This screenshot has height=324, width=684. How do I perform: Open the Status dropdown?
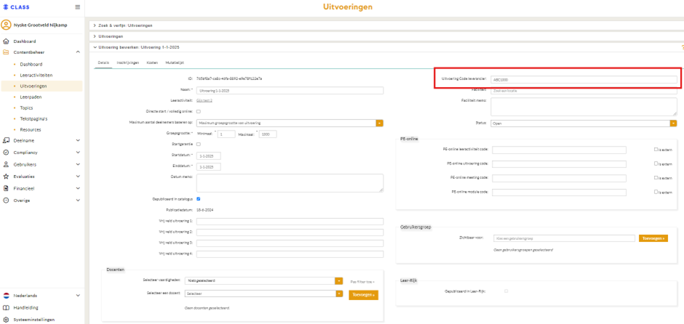(x=584, y=123)
